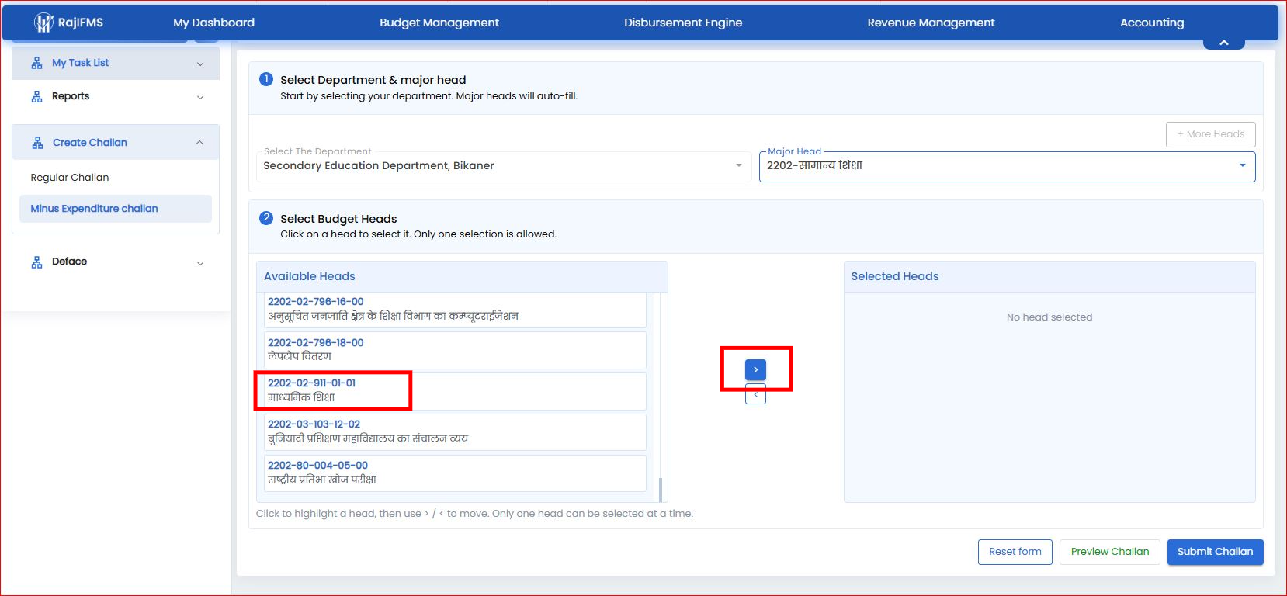Click the Preview Challan button
The width and height of the screenshot is (1287, 596).
pyautogui.click(x=1110, y=552)
